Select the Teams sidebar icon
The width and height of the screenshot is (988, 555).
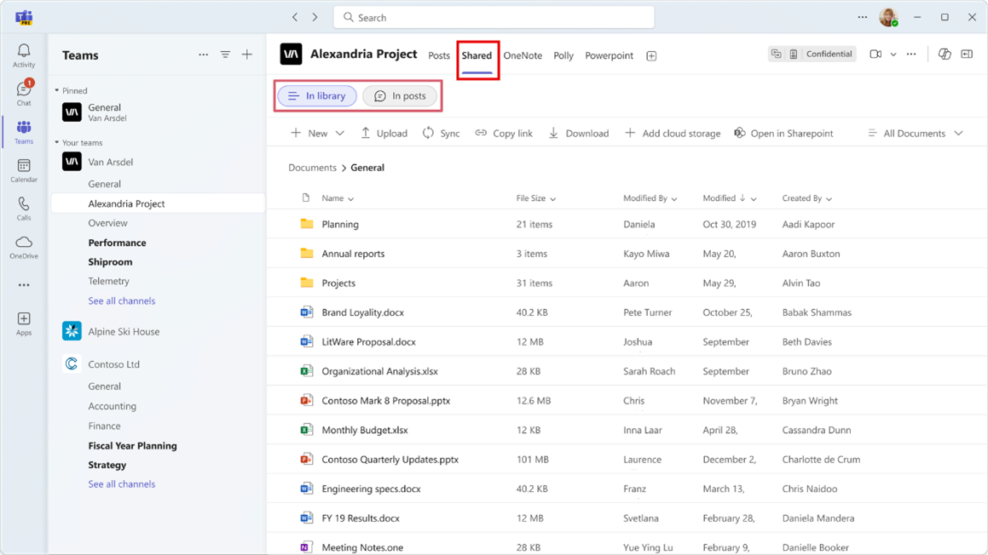(x=24, y=132)
